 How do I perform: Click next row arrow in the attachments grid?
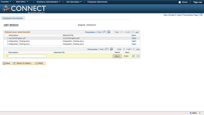(133, 32)
